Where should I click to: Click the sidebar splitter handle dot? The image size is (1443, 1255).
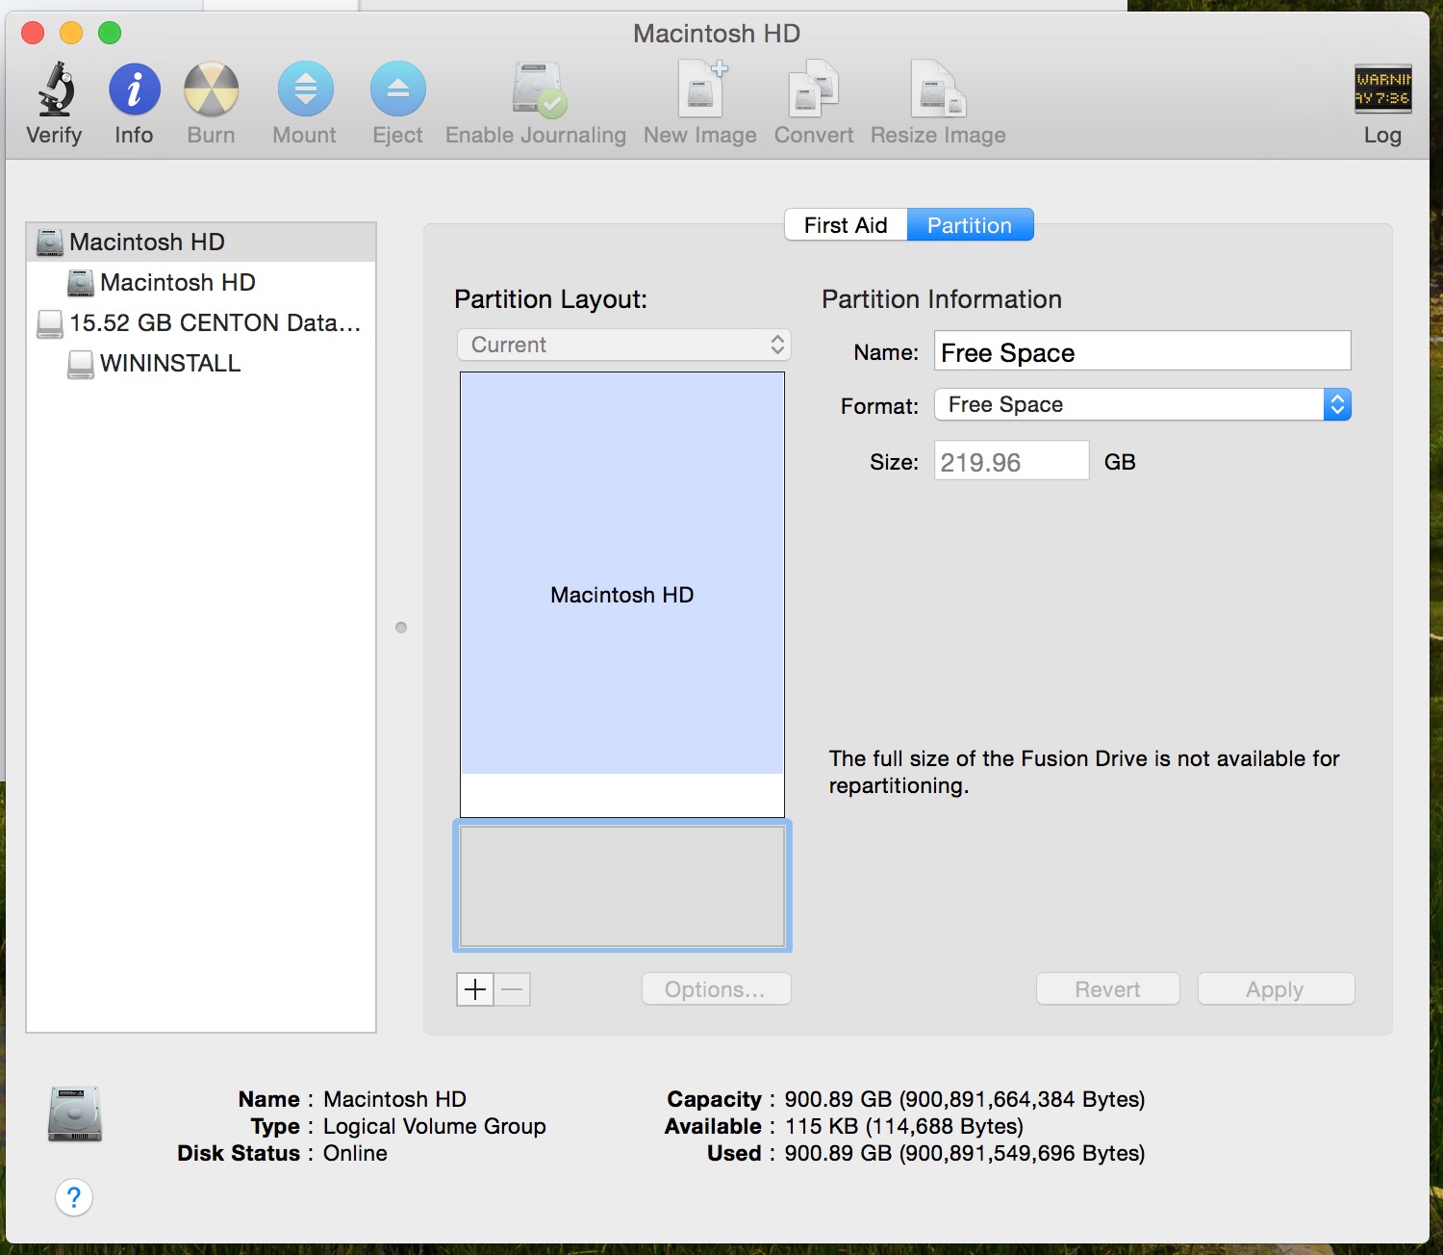click(401, 627)
